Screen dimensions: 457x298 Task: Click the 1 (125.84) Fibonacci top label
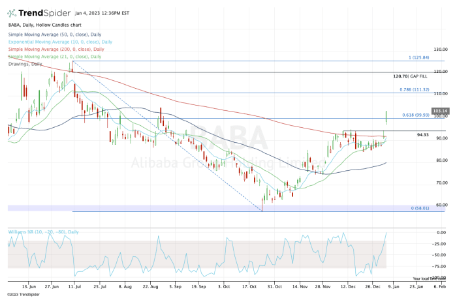click(x=418, y=58)
